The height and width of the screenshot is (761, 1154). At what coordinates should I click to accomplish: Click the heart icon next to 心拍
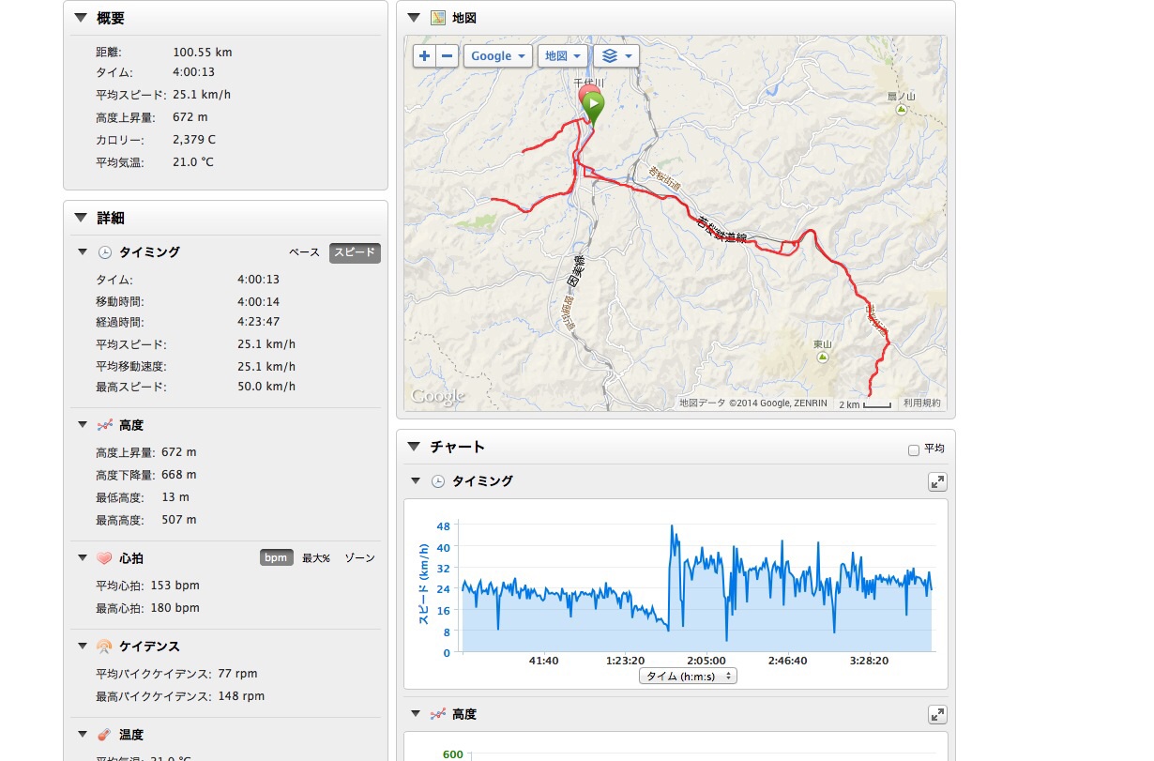104,558
